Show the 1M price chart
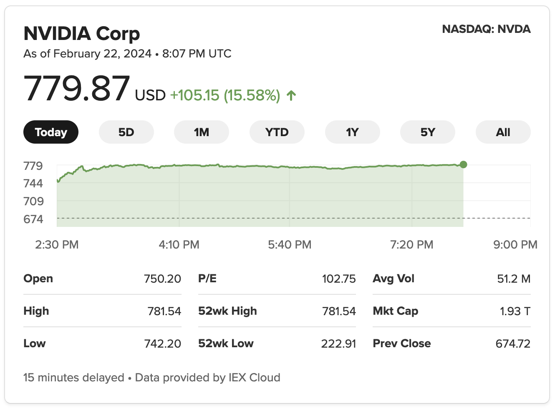 pos(202,132)
